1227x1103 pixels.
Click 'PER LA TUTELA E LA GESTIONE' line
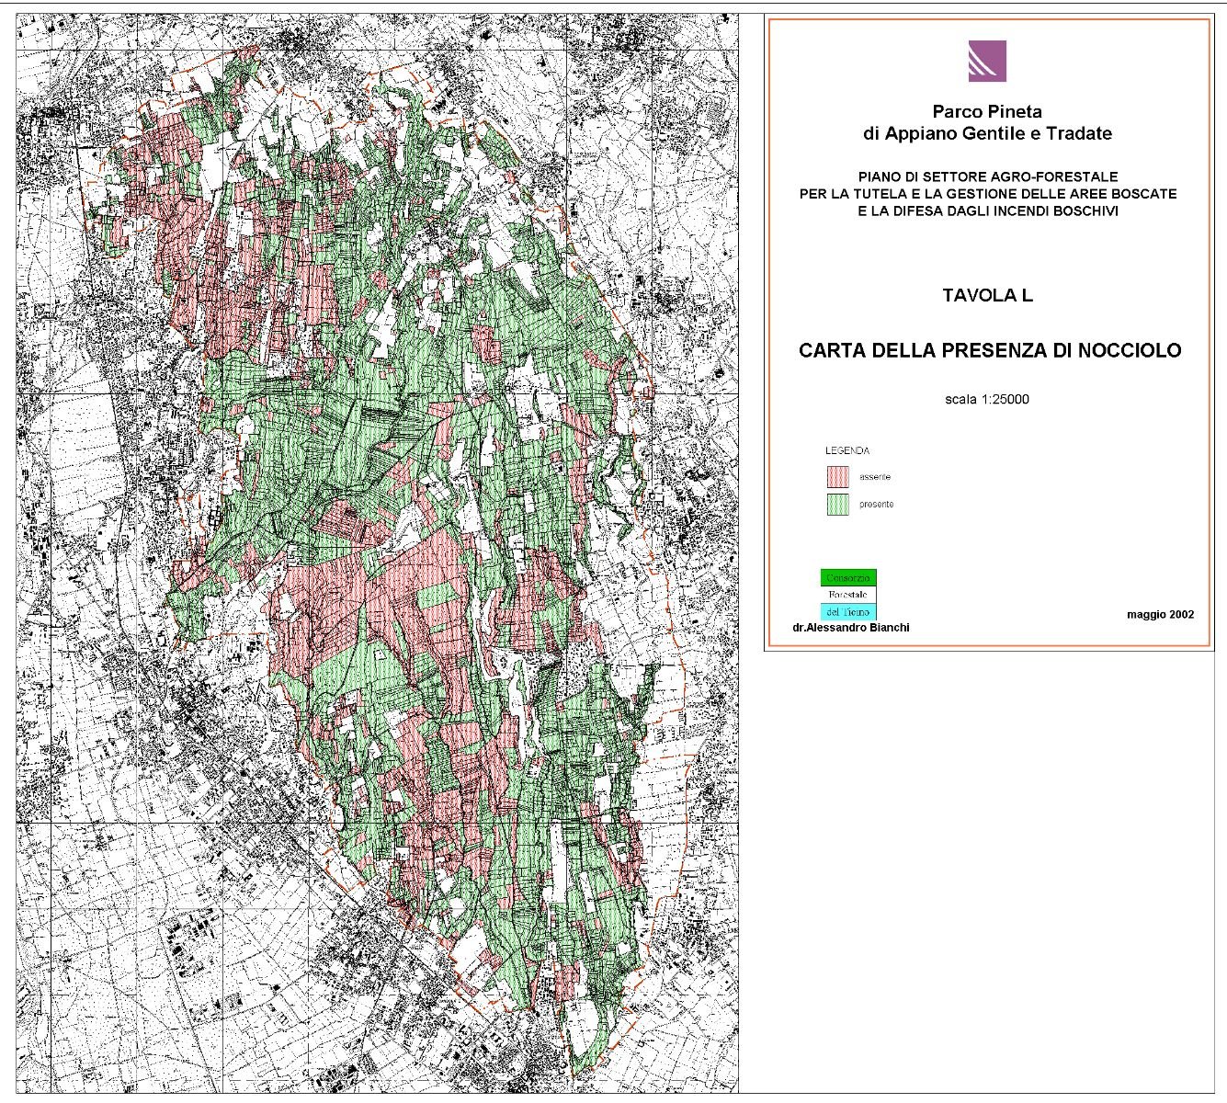987,194
